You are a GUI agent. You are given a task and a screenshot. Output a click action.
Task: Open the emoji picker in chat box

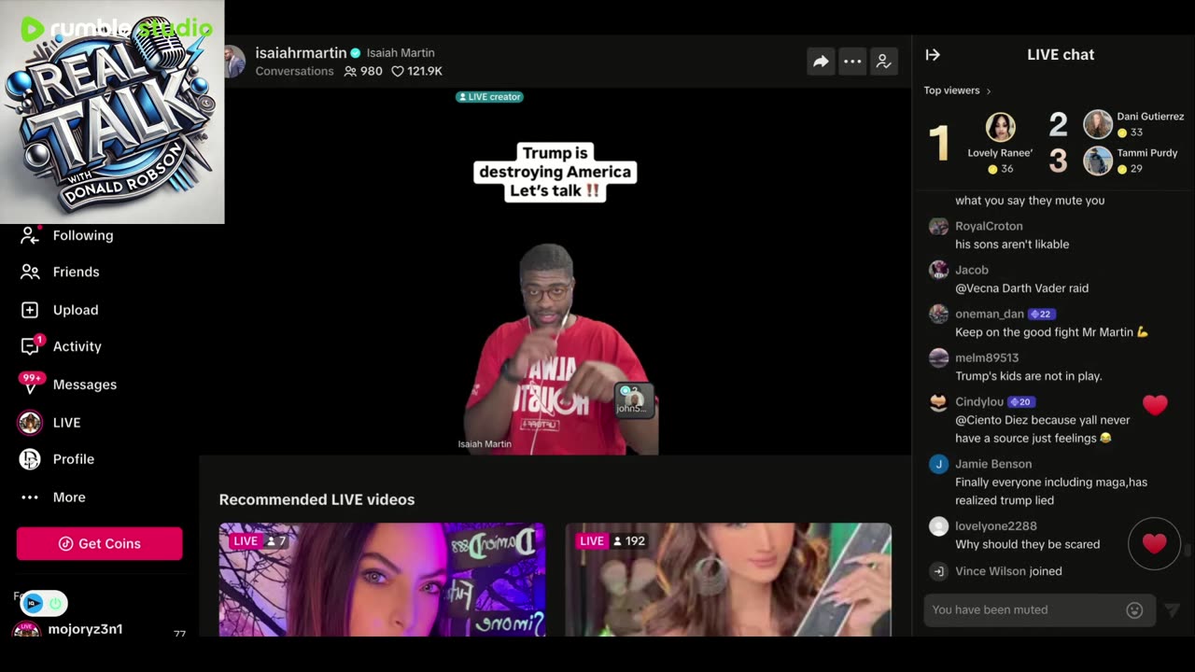point(1134,610)
